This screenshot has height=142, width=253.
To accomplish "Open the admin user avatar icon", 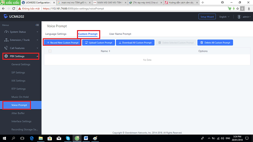I will (239, 16).
